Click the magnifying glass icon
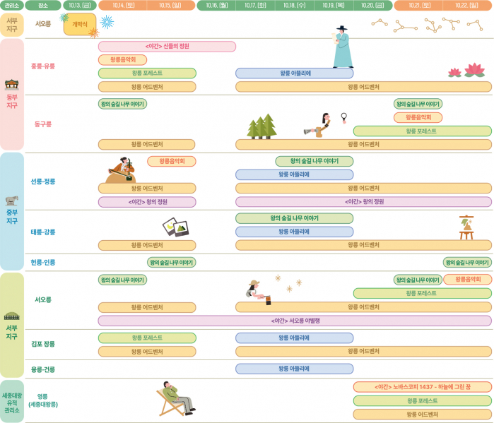This screenshot has height=423, width=494. click(x=344, y=117)
